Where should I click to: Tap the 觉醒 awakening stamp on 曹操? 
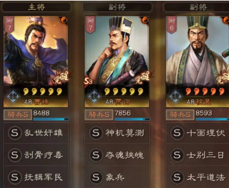click(61, 77)
